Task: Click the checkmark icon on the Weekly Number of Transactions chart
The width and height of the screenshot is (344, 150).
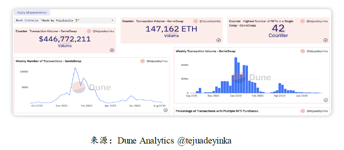Action: tap(166, 110)
